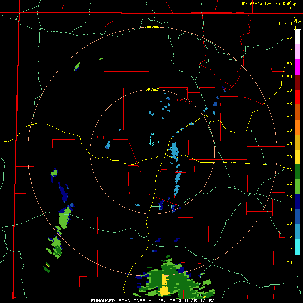Click the '[K FT]' units label
303x303 pixels.
(x=284, y=23)
